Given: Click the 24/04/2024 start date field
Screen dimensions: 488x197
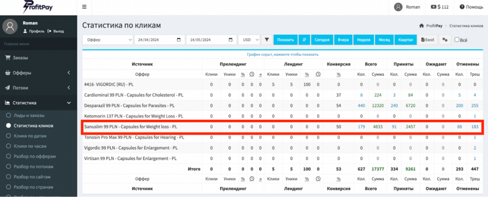Looking at the screenshot, I should (x=159, y=40).
